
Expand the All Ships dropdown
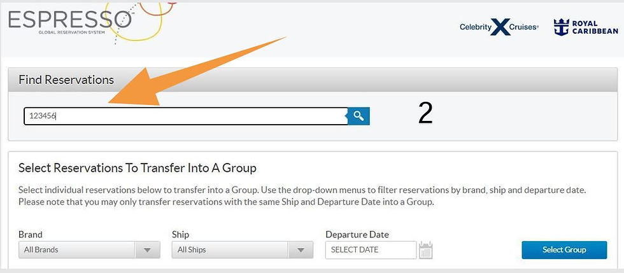(x=241, y=250)
